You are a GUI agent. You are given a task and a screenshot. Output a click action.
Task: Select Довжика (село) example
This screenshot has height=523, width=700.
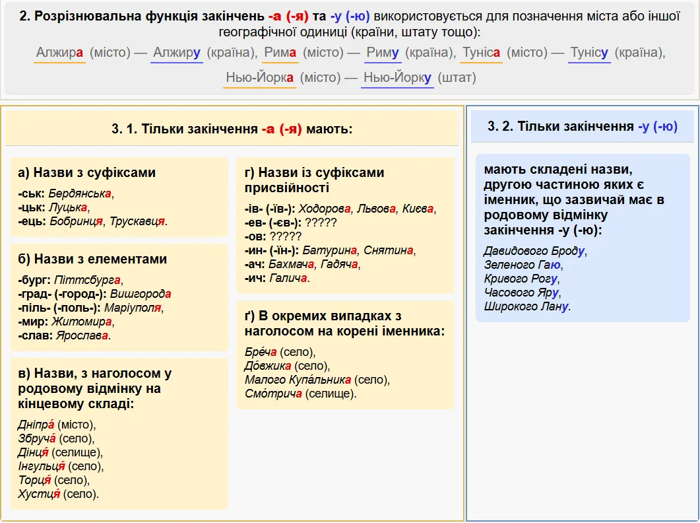click(288, 366)
